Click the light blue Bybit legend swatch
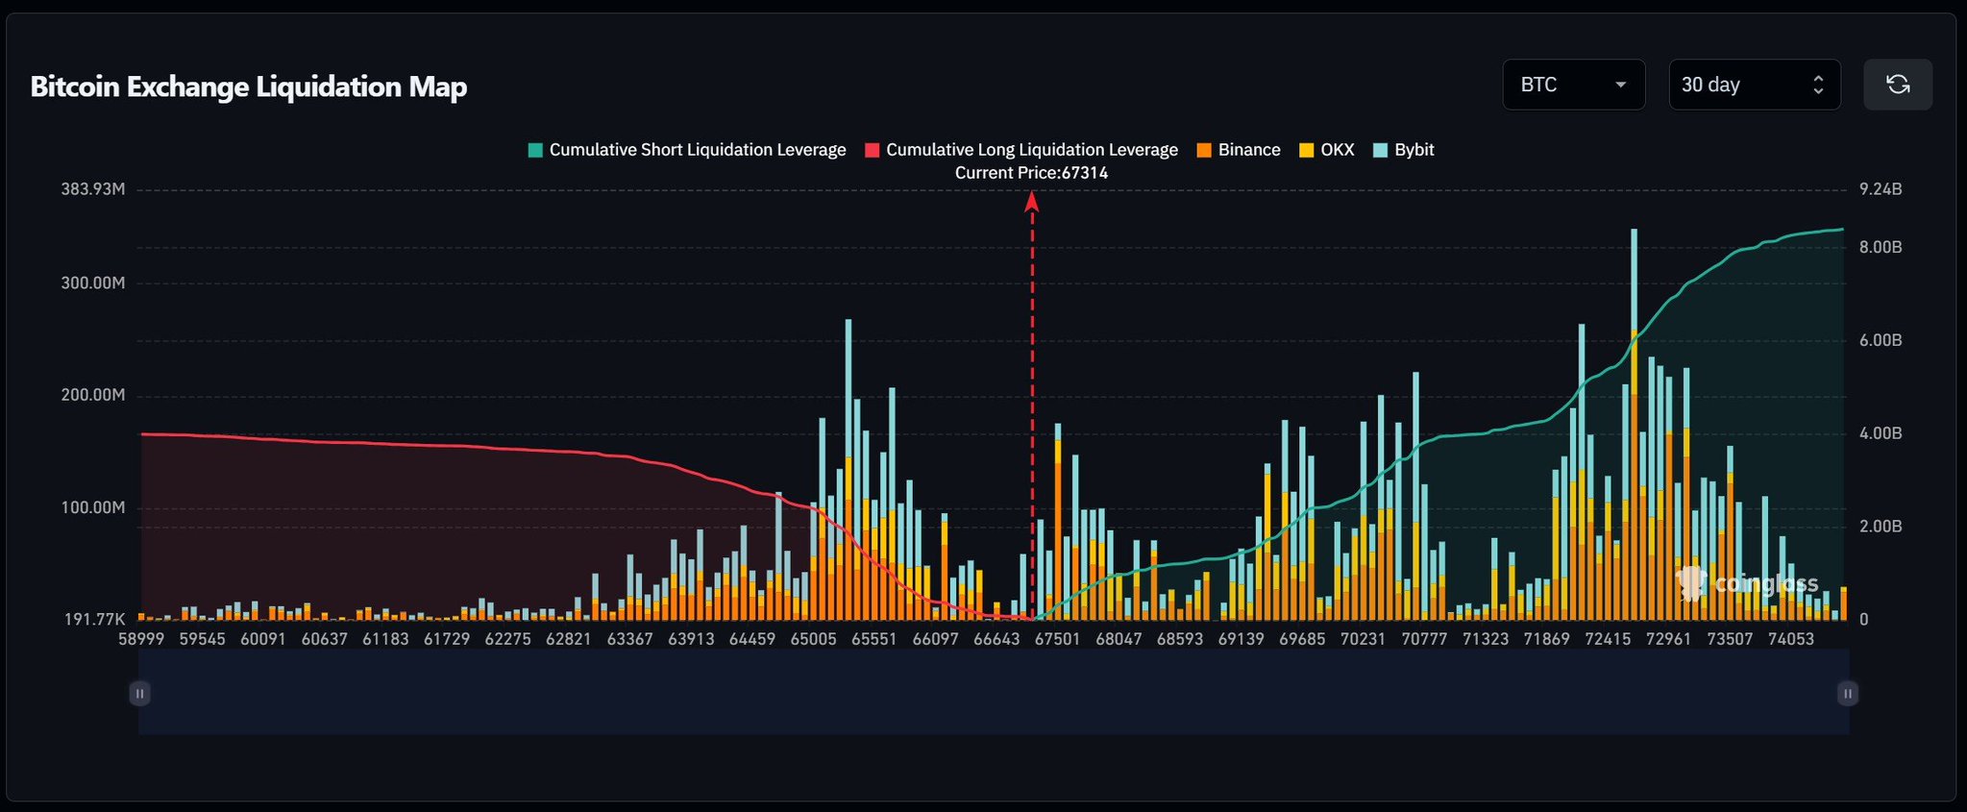The height and width of the screenshot is (812, 1967). coord(1381,150)
